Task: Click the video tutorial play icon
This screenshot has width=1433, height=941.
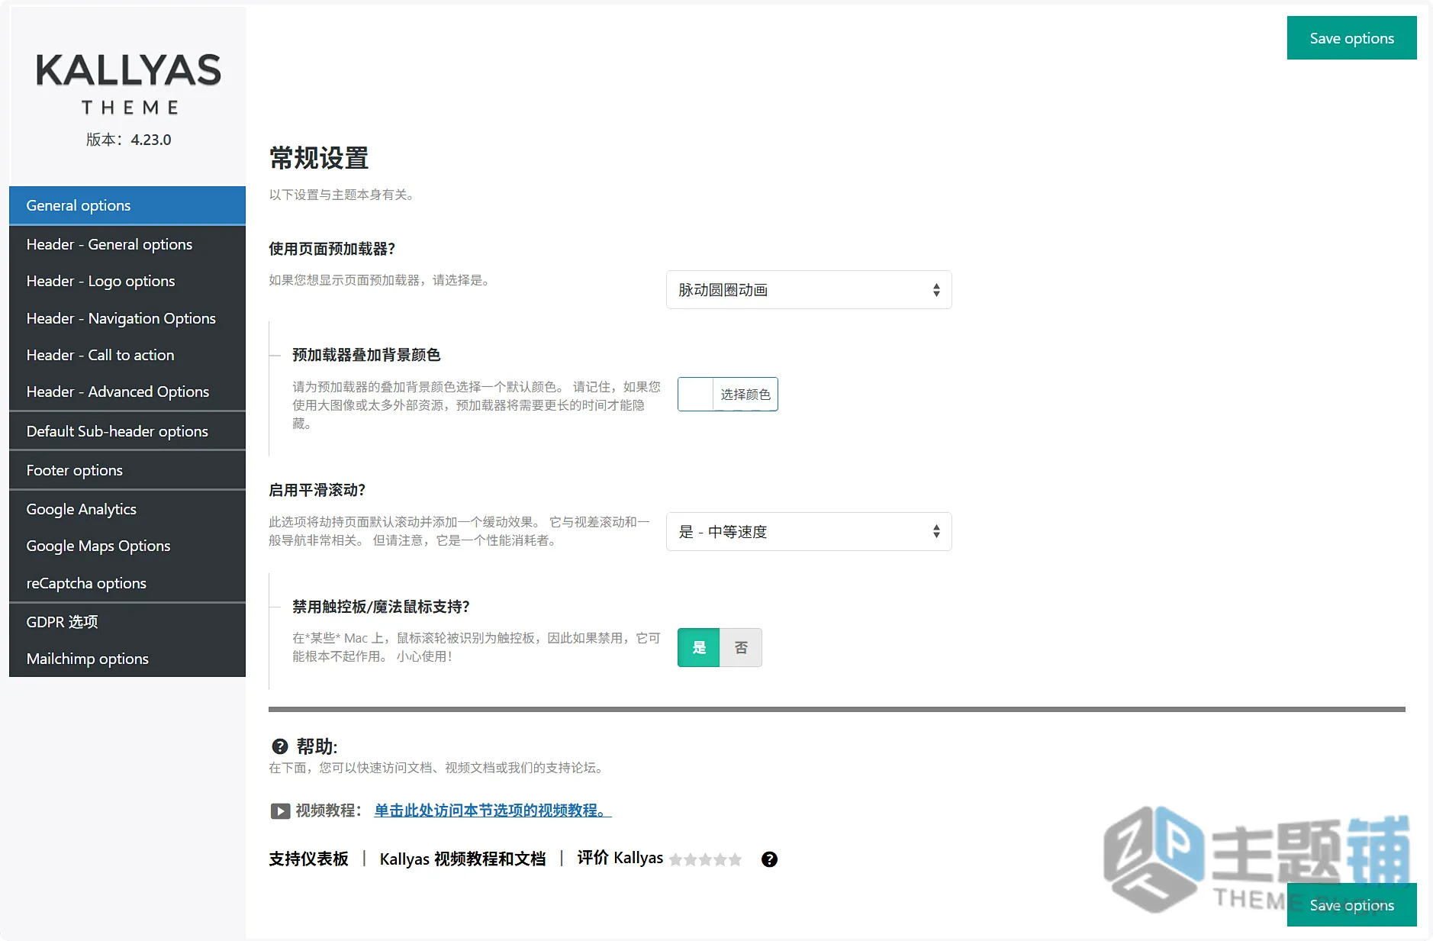Action: (x=280, y=810)
